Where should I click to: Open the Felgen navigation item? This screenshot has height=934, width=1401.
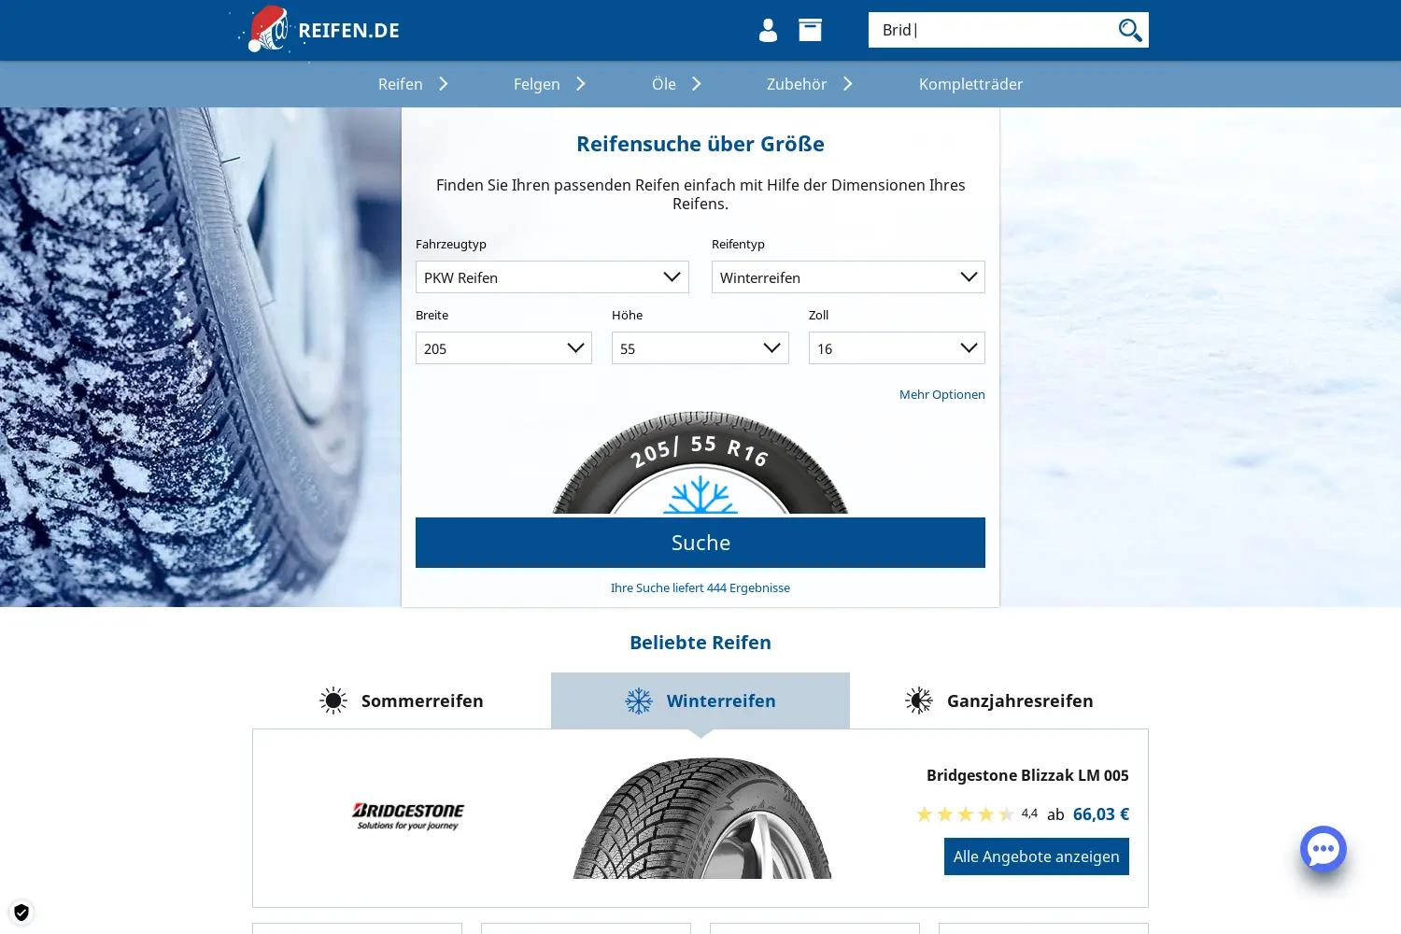point(537,84)
